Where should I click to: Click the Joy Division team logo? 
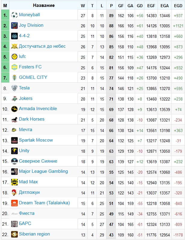14,25
